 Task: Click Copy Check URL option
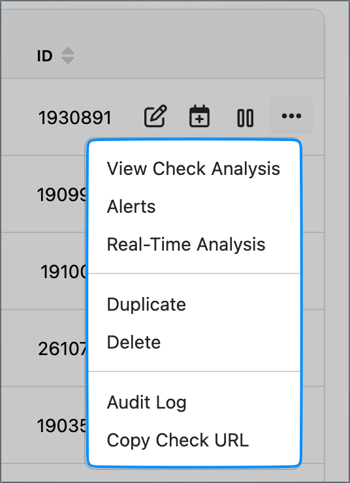click(x=193, y=440)
